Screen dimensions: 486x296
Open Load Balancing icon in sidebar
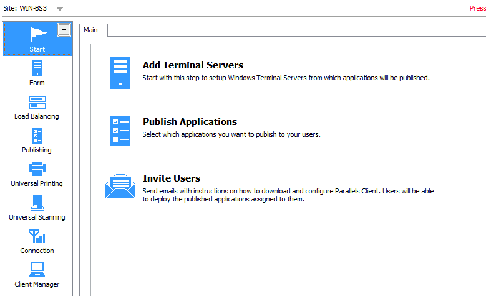click(37, 102)
